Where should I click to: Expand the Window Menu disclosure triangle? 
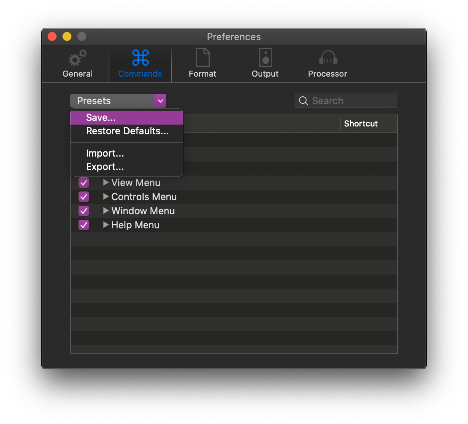(x=106, y=211)
